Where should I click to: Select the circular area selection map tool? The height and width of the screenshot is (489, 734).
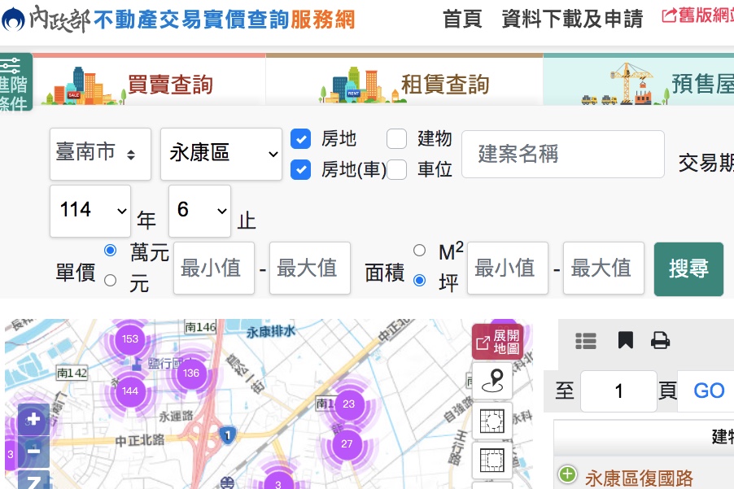[x=492, y=421]
